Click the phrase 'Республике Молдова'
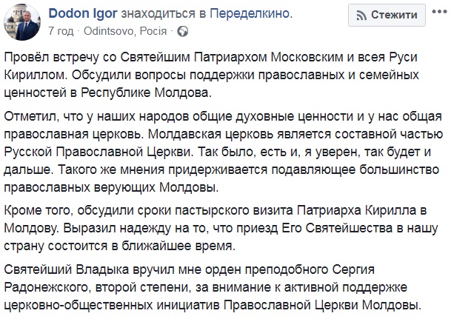This screenshot has height=319, width=451. point(146,93)
